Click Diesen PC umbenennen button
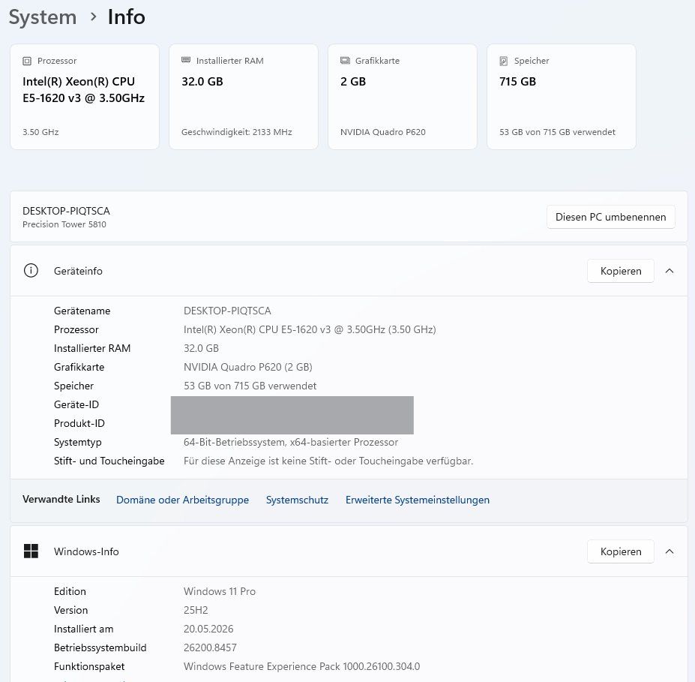695x682 pixels. point(610,217)
